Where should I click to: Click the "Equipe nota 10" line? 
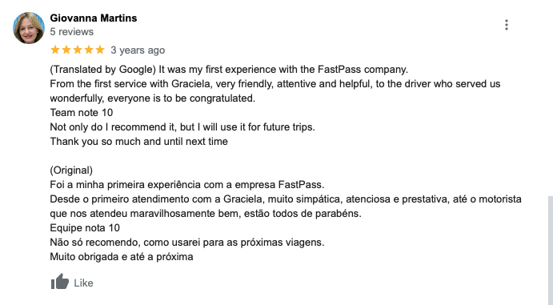point(85,228)
